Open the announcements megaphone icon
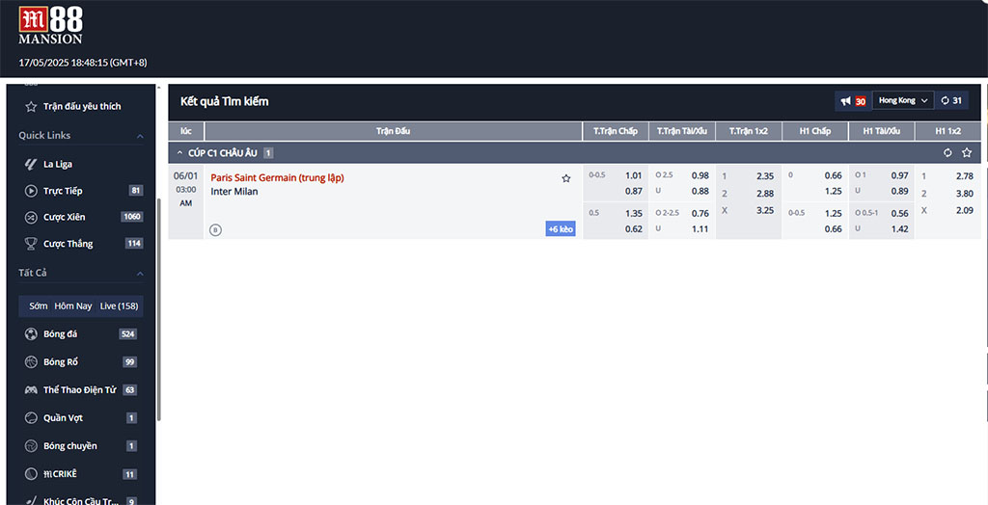Image resolution: width=988 pixels, height=505 pixels. coord(846,101)
